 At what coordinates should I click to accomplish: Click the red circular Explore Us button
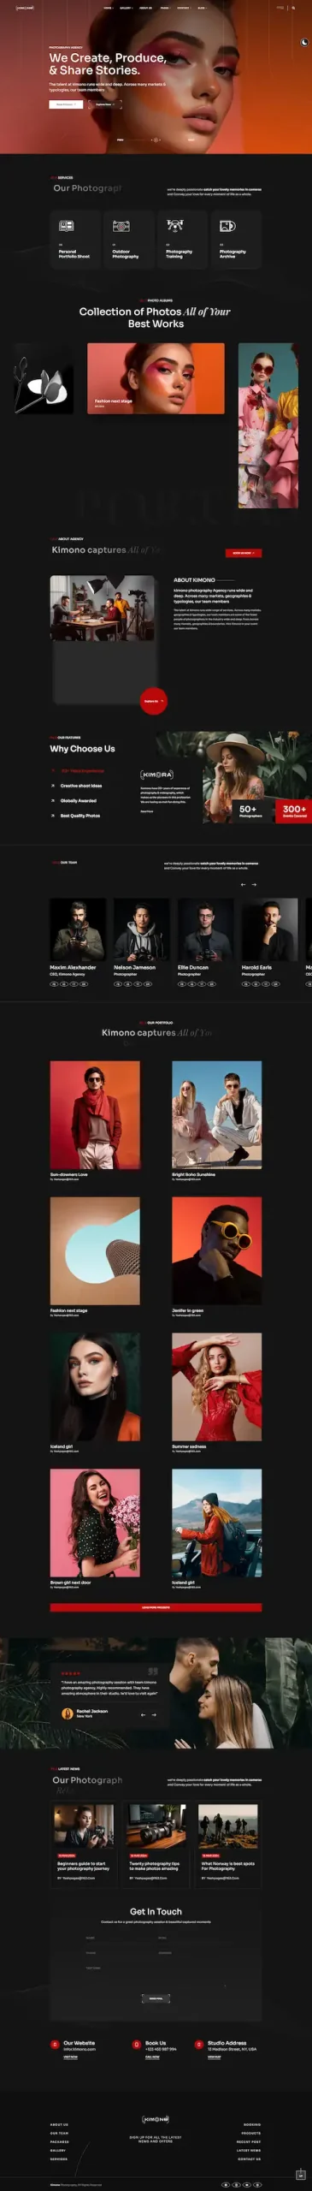pyautogui.click(x=153, y=701)
